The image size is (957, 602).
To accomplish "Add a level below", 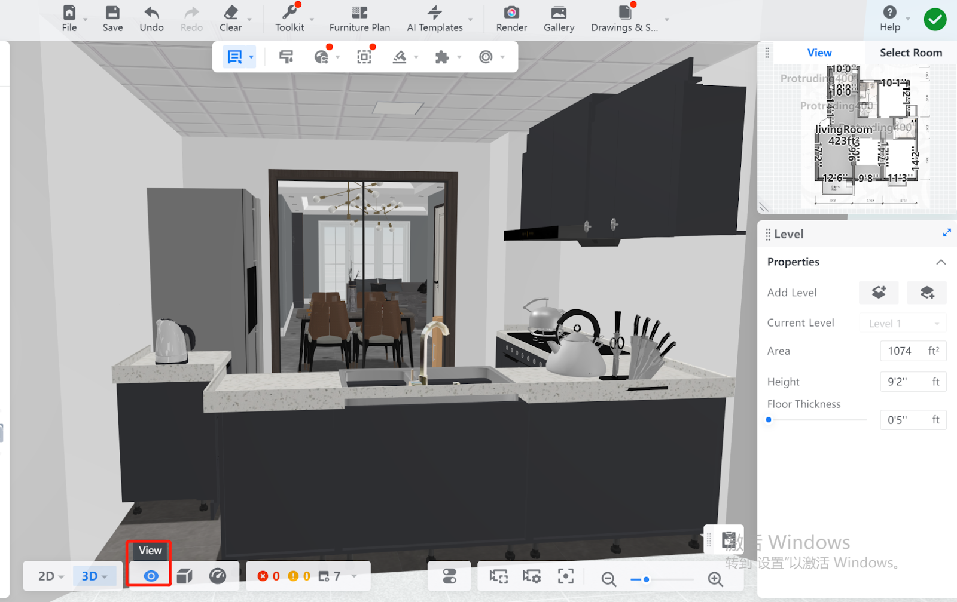I will 926,293.
